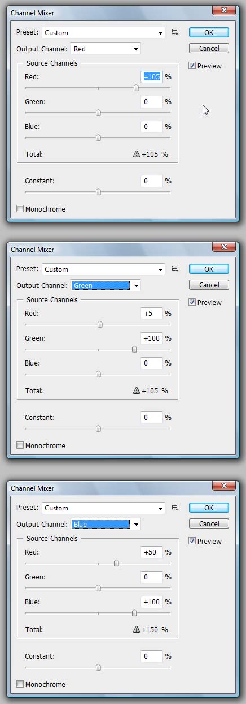Viewport: 246px width, 704px height.
Task: Click Green slider handle in Red channel dialog
Action: click(x=98, y=113)
